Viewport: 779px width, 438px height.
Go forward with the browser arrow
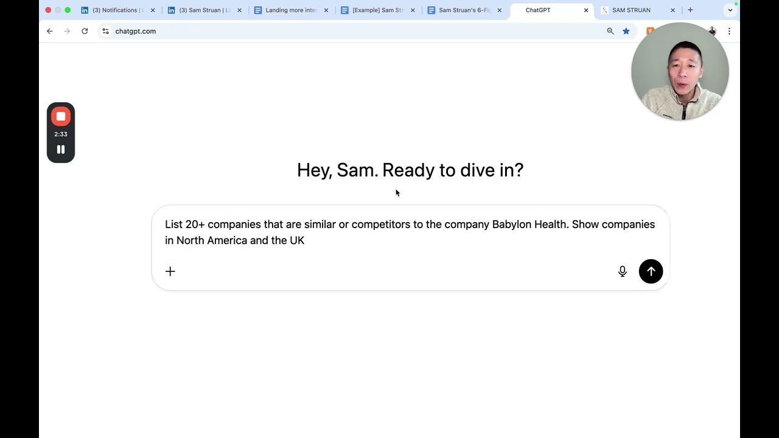[67, 31]
